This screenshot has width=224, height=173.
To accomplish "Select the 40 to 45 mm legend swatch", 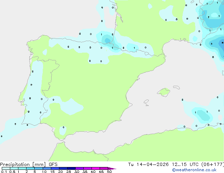I will pos(96,168).
